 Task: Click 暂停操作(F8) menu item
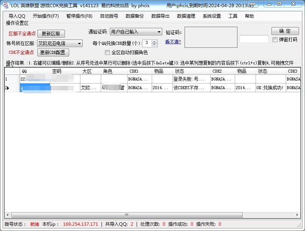pos(79,16)
